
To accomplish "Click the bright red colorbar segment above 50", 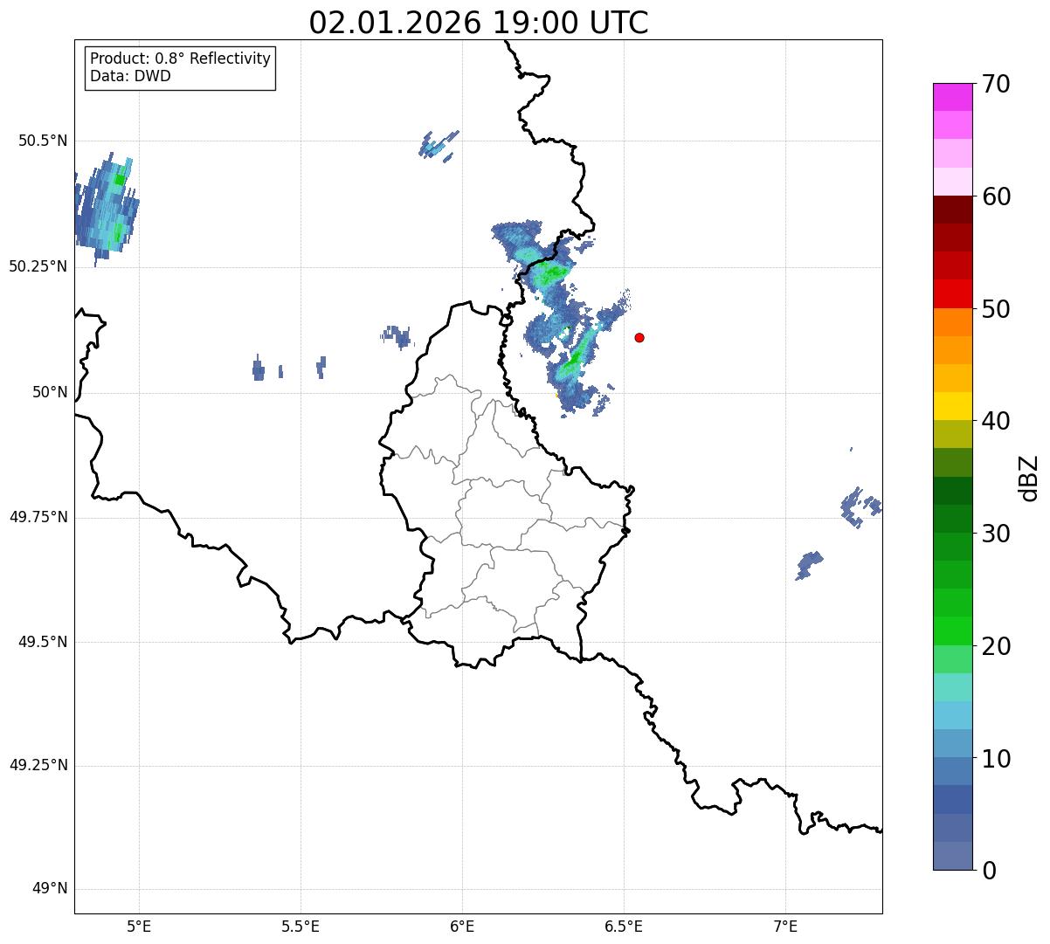I will [952, 294].
